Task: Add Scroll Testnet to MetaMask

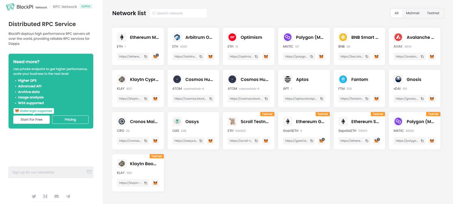Action: point(266,141)
